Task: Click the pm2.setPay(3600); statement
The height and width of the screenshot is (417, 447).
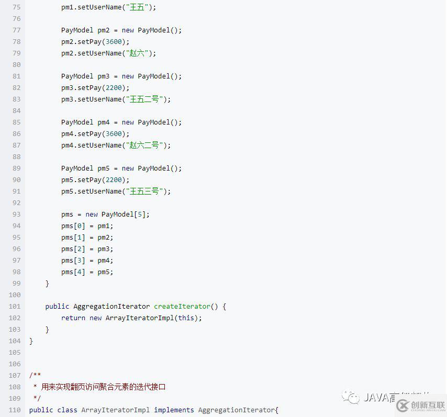Action: pos(95,42)
